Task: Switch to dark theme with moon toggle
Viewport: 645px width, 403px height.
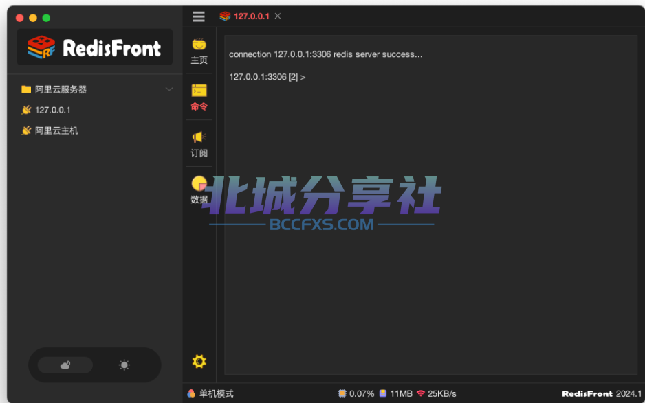Action: click(x=65, y=365)
